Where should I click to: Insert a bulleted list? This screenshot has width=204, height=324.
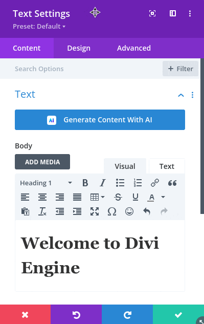coord(120,183)
